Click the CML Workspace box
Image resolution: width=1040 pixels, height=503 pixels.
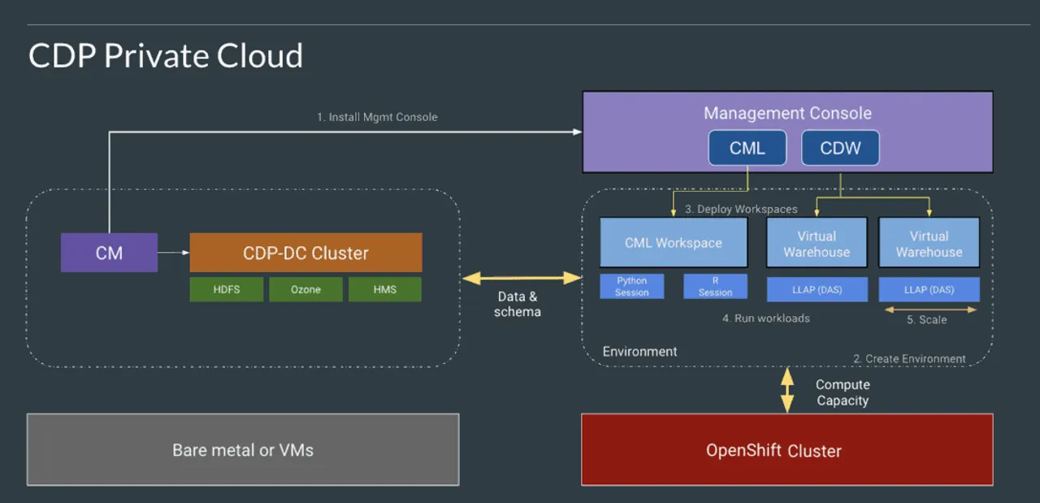pos(674,242)
